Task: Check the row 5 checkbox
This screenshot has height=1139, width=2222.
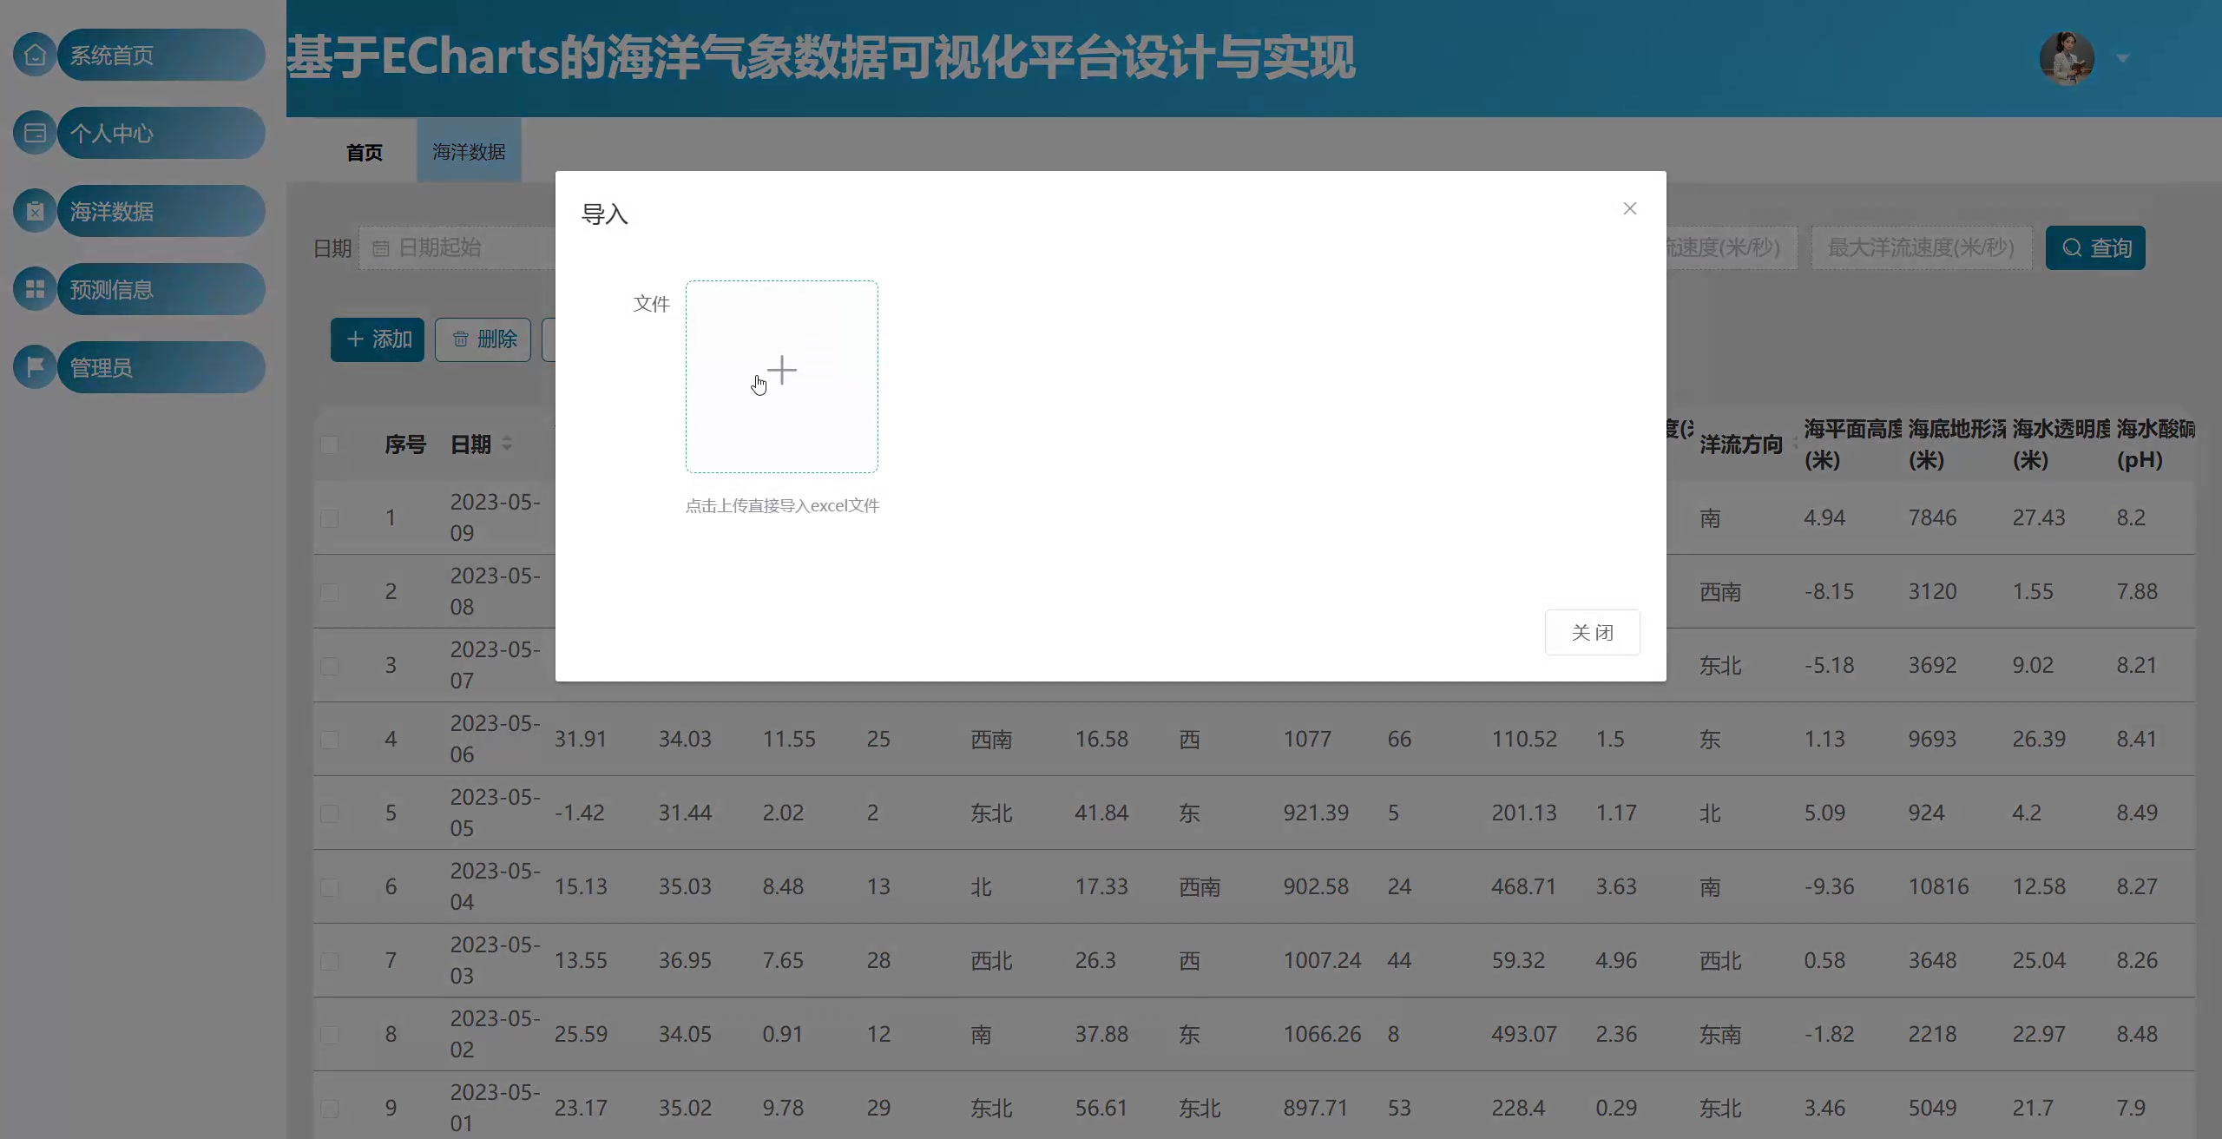Action: [x=330, y=813]
